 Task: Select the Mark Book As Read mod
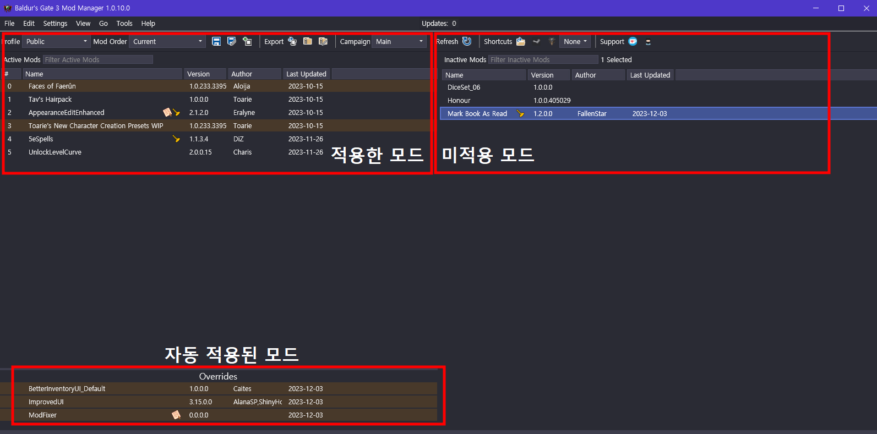(x=658, y=113)
